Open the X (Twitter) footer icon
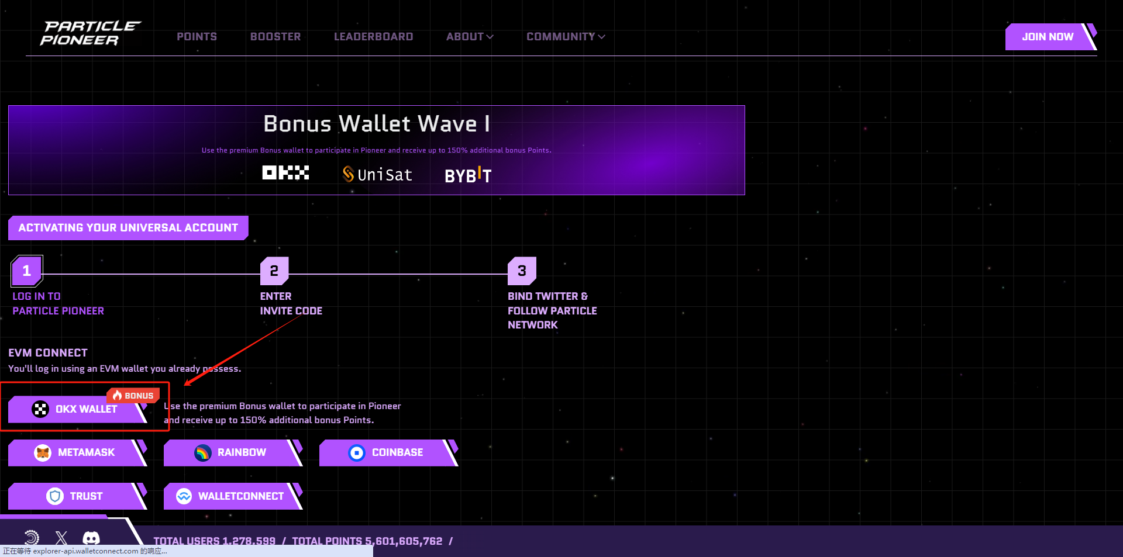1123x557 pixels. [x=61, y=538]
